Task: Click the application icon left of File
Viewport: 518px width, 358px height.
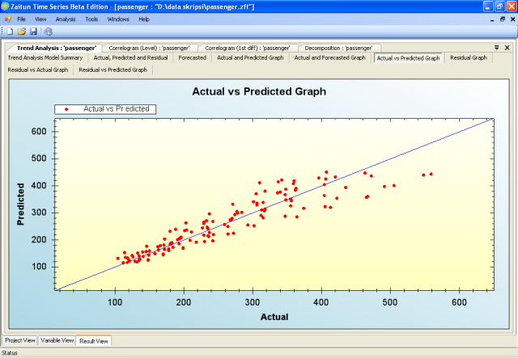Action: click(x=7, y=18)
